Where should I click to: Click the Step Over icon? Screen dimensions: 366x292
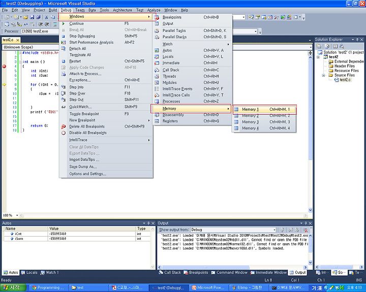click(x=63, y=93)
